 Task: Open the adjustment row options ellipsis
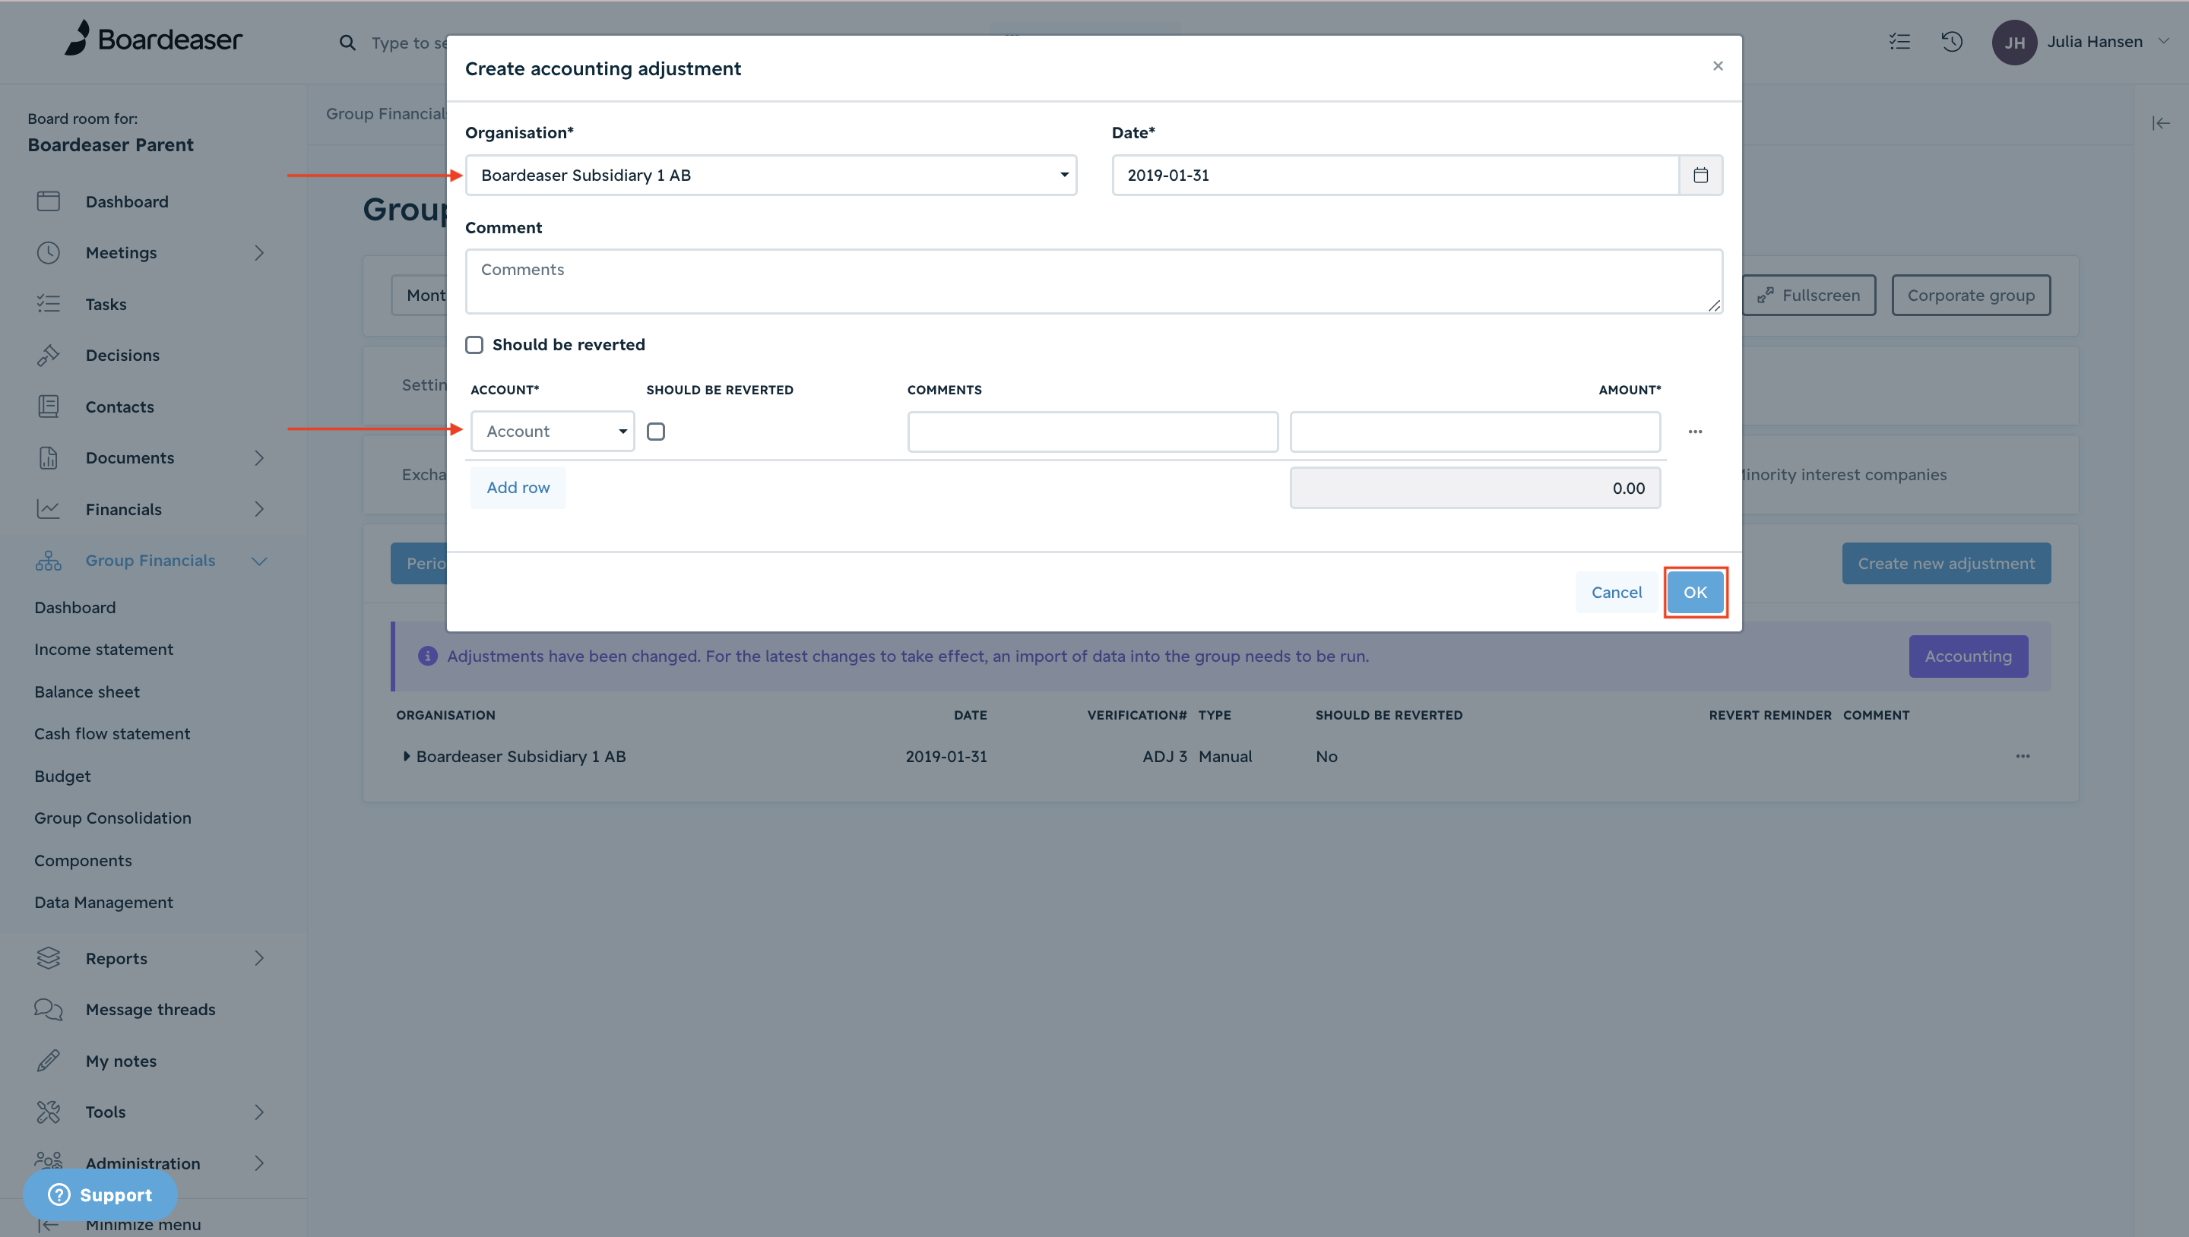pos(1695,432)
